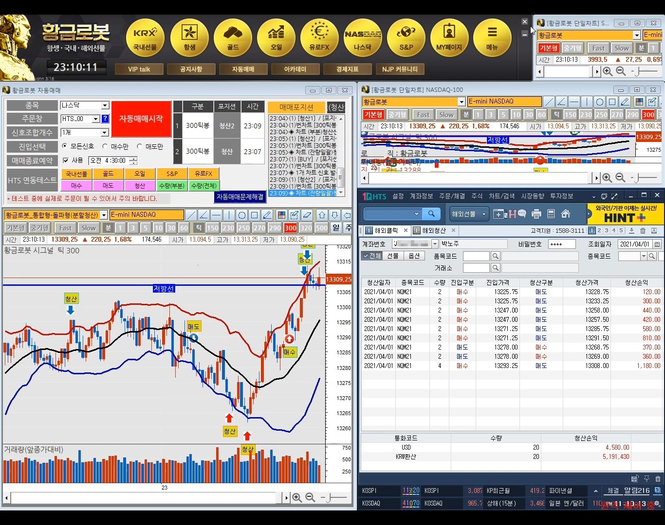Viewport: 665px width, 525px height.
Task: Toggle 기본형 mode in bottom-left chart
Action: click(x=15, y=228)
